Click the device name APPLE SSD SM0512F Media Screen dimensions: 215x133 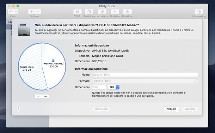[x=111, y=51]
